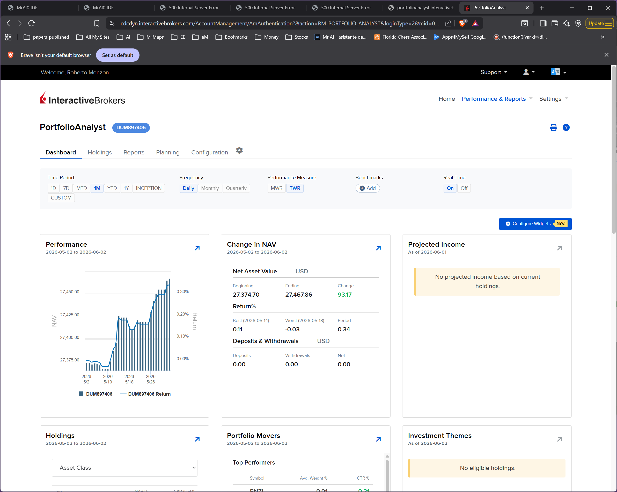The width and height of the screenshot is (617, 492).
Task: Click the Portfolio Movers widget scrollbar
Action: [x=387, y=473]
